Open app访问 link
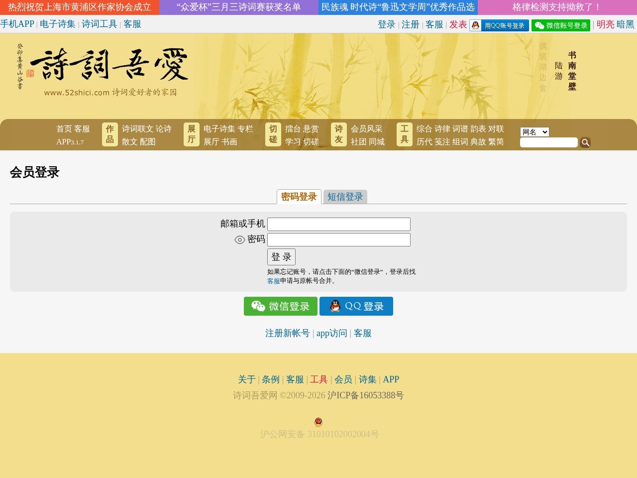637x478 pixels. [332, 333]
